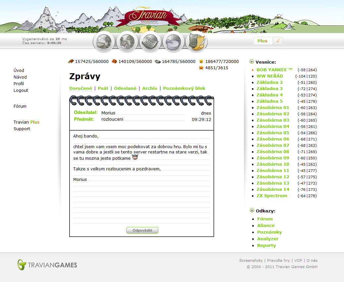Select village BOB YANKEE ™
The width and height of the screenshot is (344, 282).
coord(274,70)
